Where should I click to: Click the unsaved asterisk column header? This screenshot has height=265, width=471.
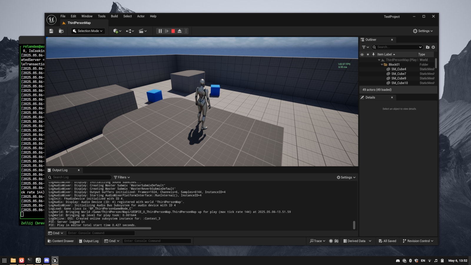tap(368, 54)
